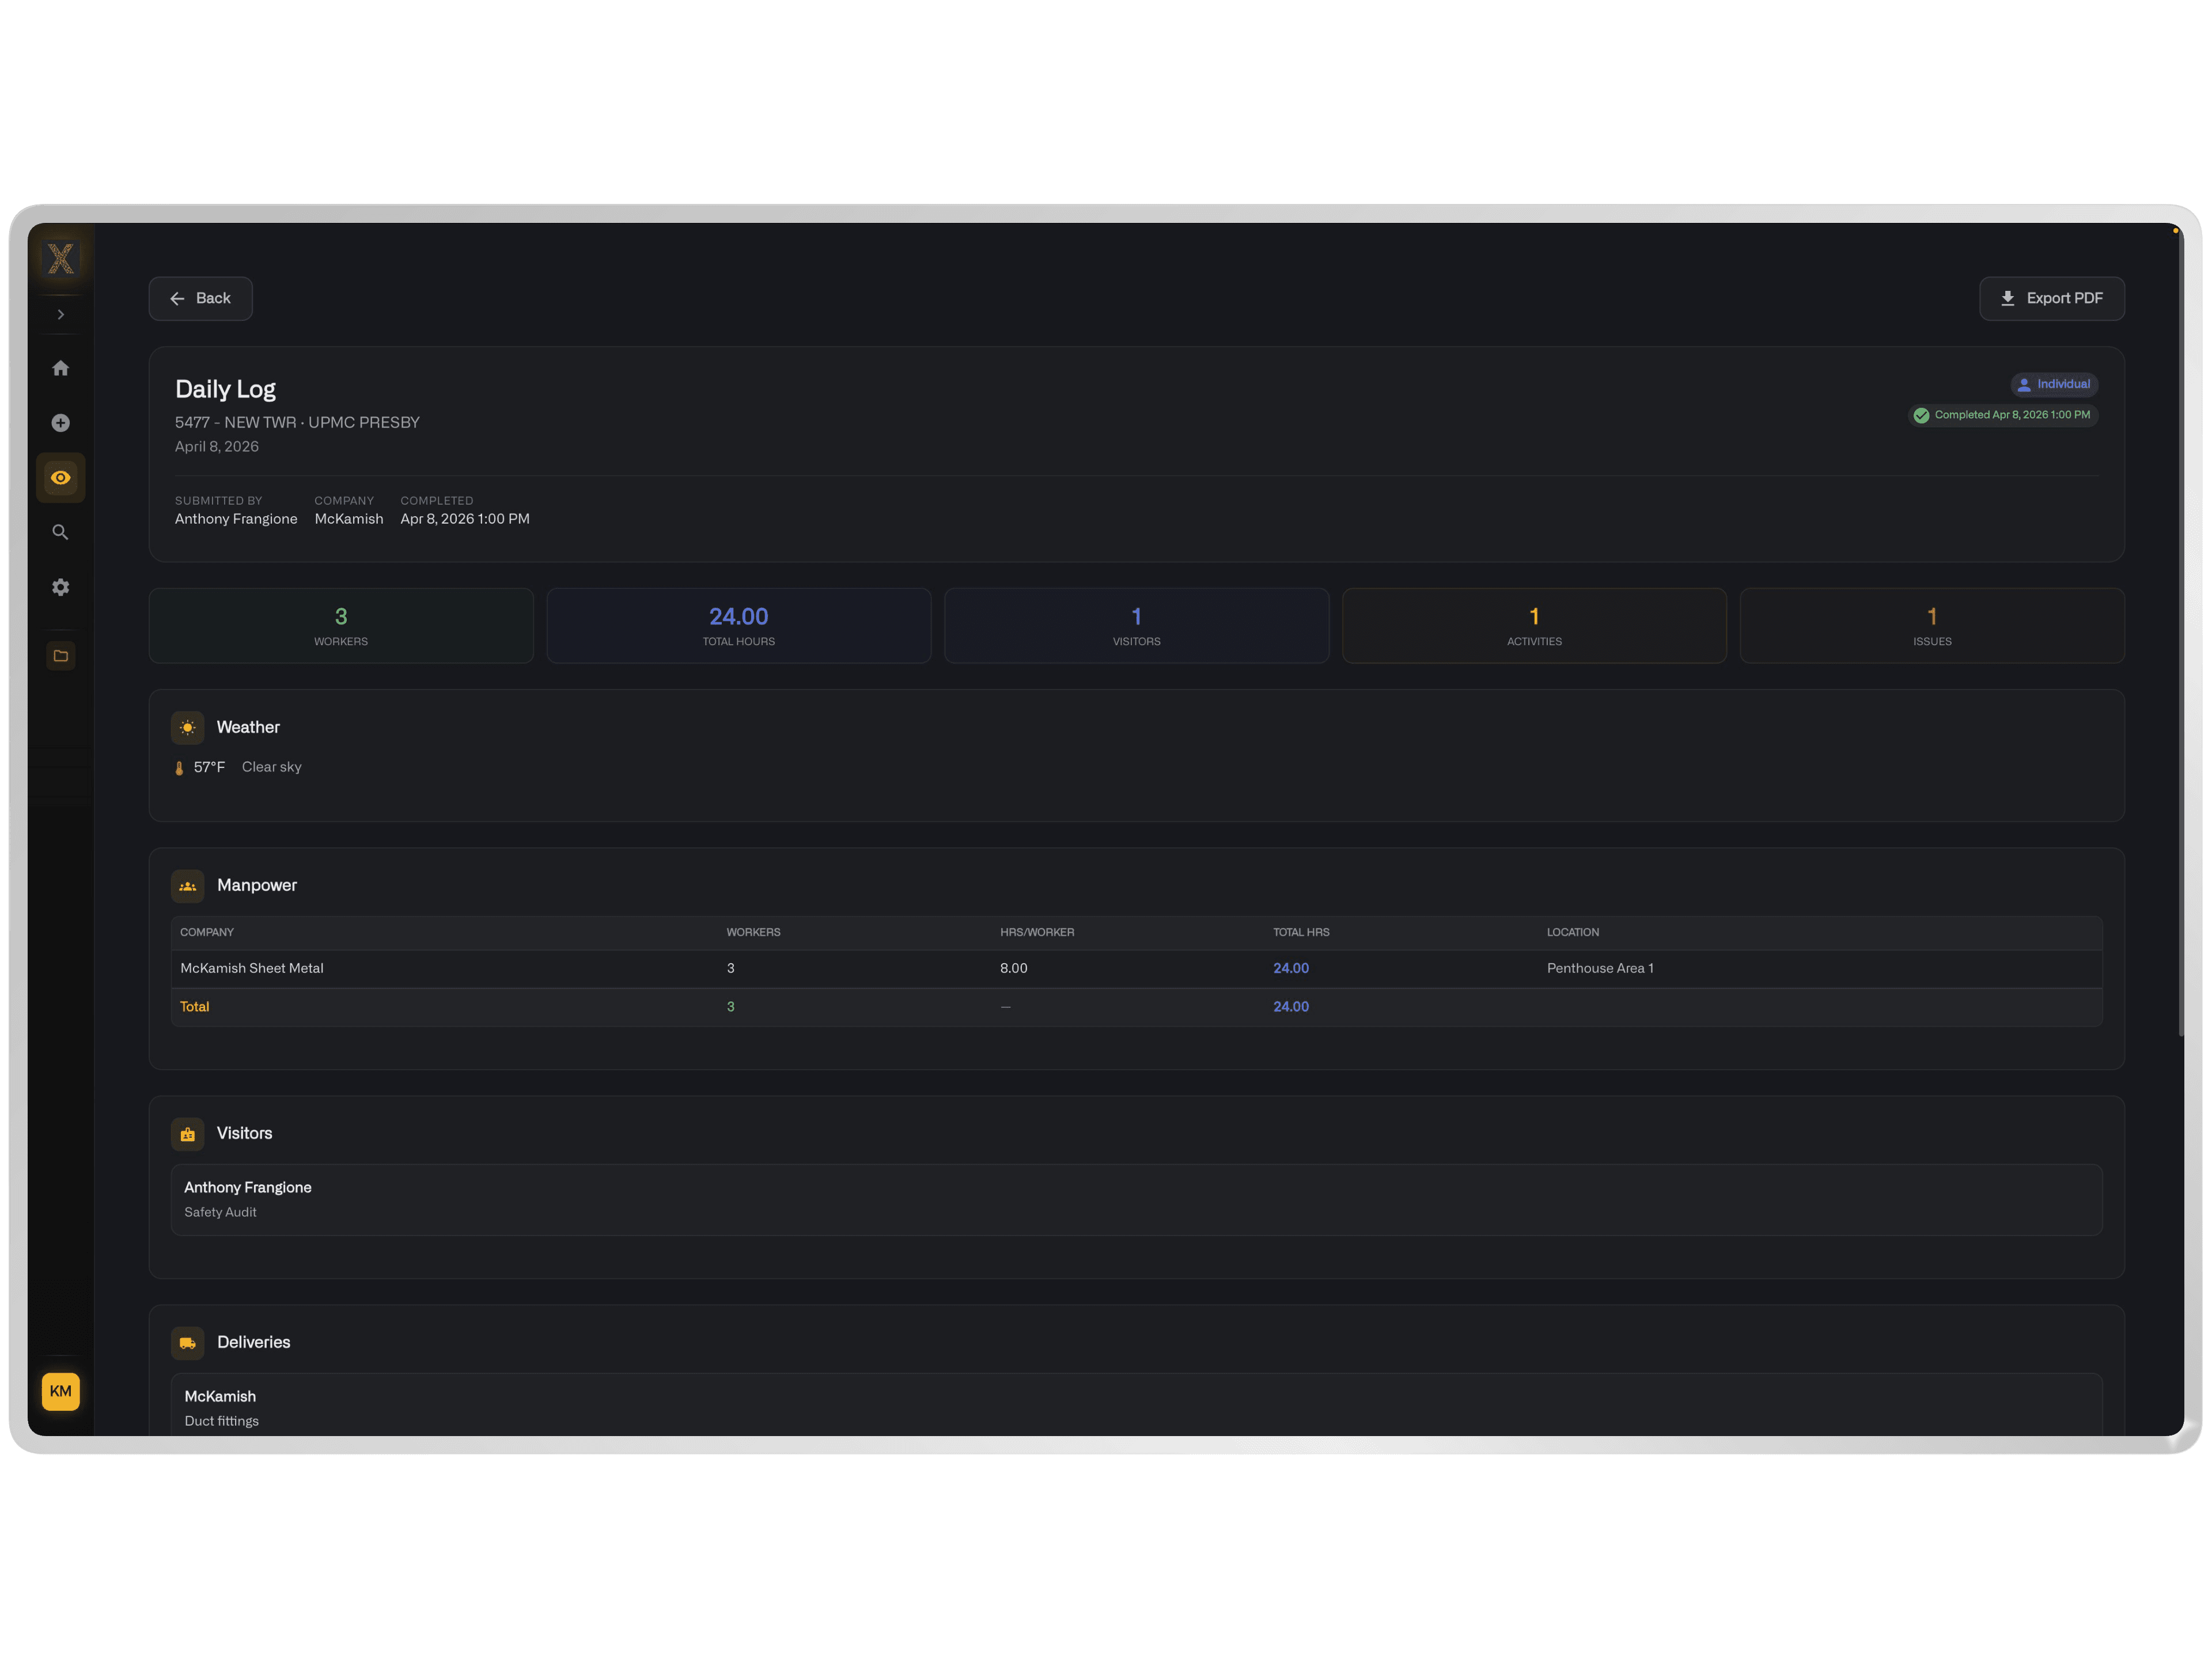Image resolution: width=2212 pixels, height=1659 pixels.
Task: Select the Visitors stat card
Action: coord(1137,625)
